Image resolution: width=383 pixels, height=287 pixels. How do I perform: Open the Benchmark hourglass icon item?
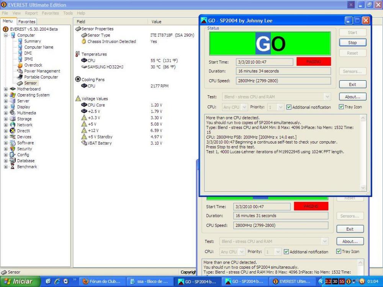[x=13, y=167]
